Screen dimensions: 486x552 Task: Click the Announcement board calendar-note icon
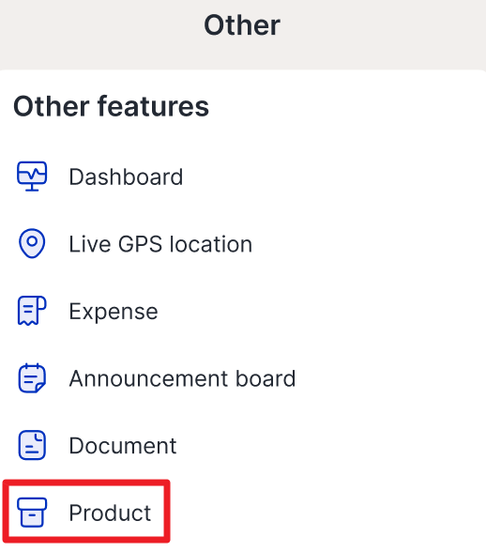[32, 378]
